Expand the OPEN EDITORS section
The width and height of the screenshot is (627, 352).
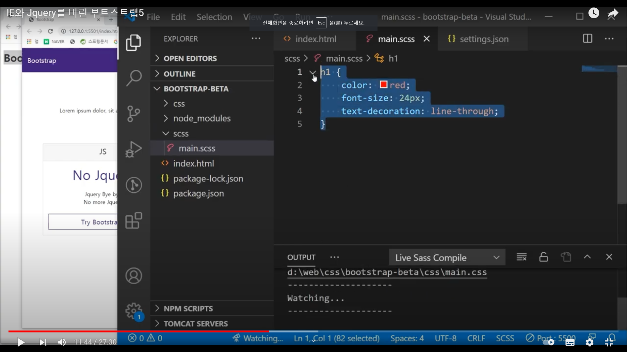pyautogui.click(x=212, y=58)
